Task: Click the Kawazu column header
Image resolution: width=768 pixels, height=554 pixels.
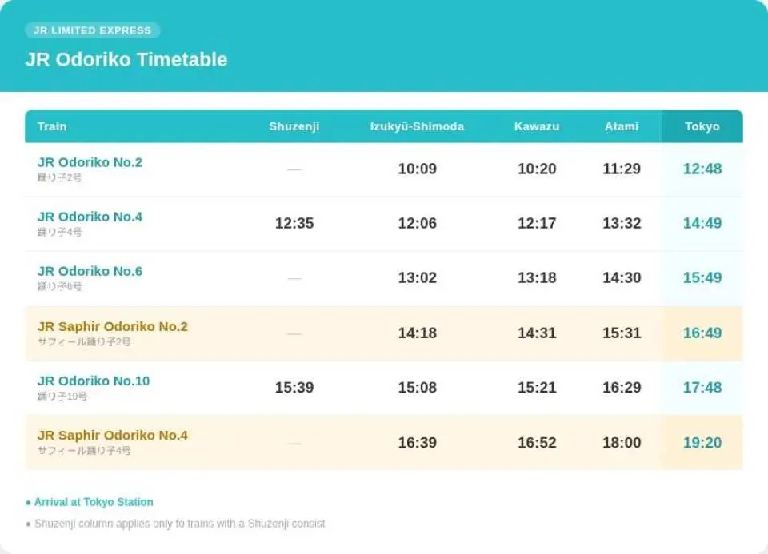Action: point(537,126)
